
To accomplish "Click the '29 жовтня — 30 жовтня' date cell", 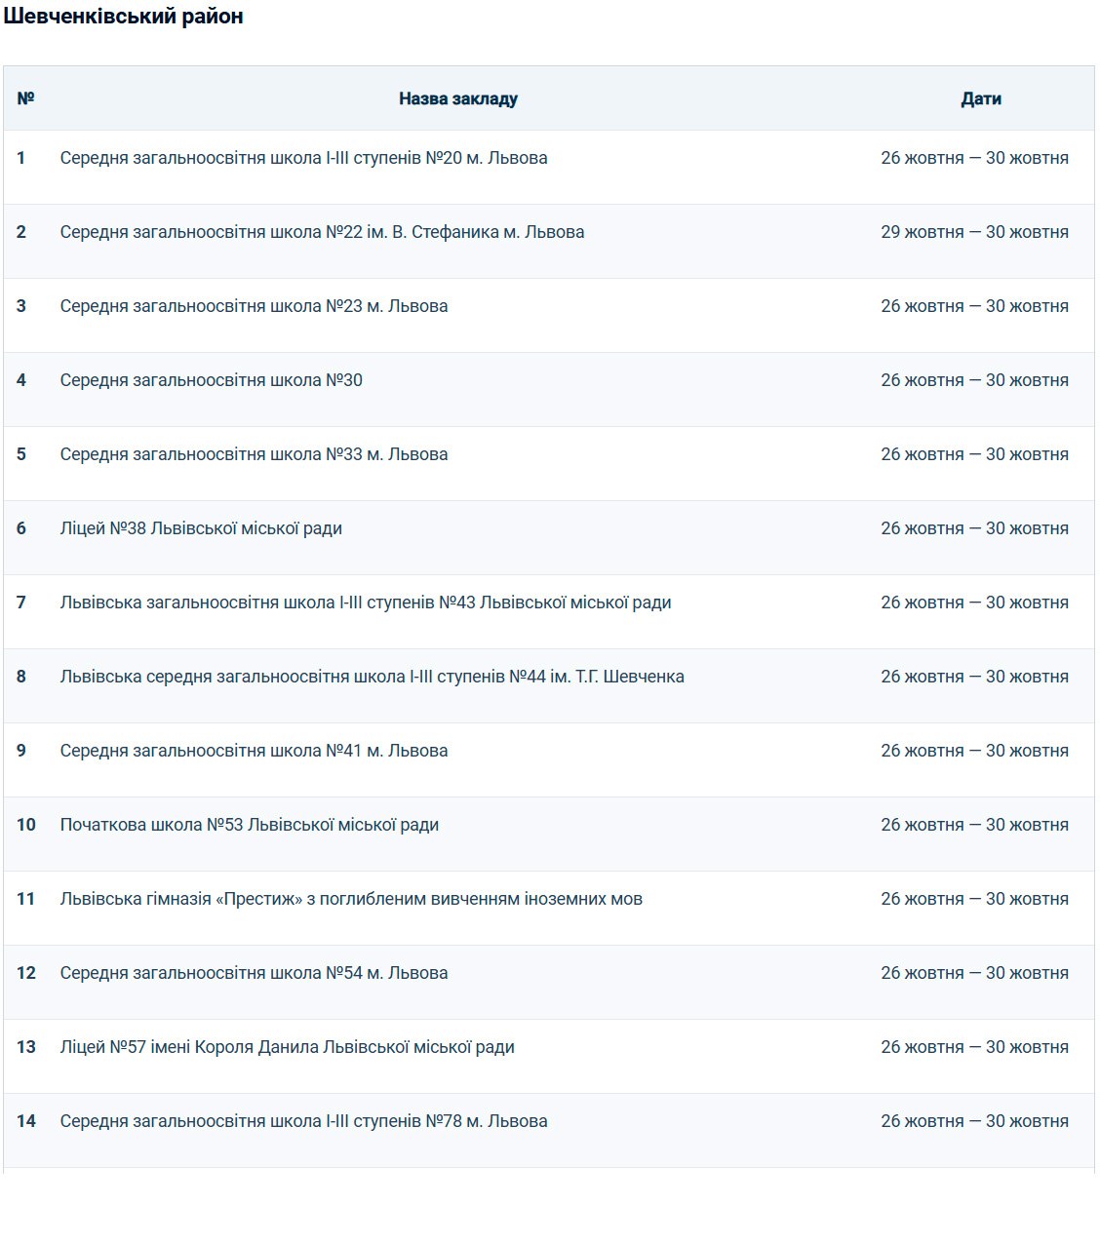I will pyautogui.click(x=974, y=232).
